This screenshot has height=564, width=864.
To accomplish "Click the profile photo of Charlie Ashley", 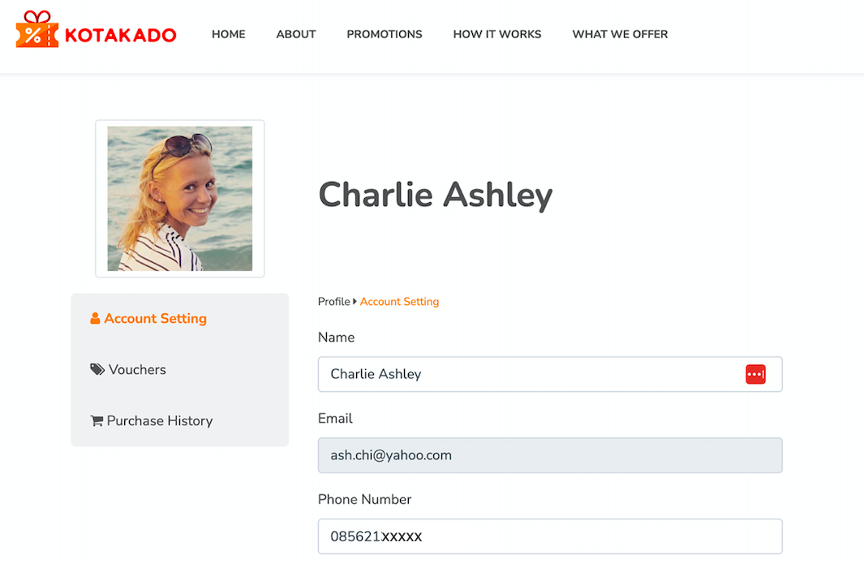I will [180, 199].
